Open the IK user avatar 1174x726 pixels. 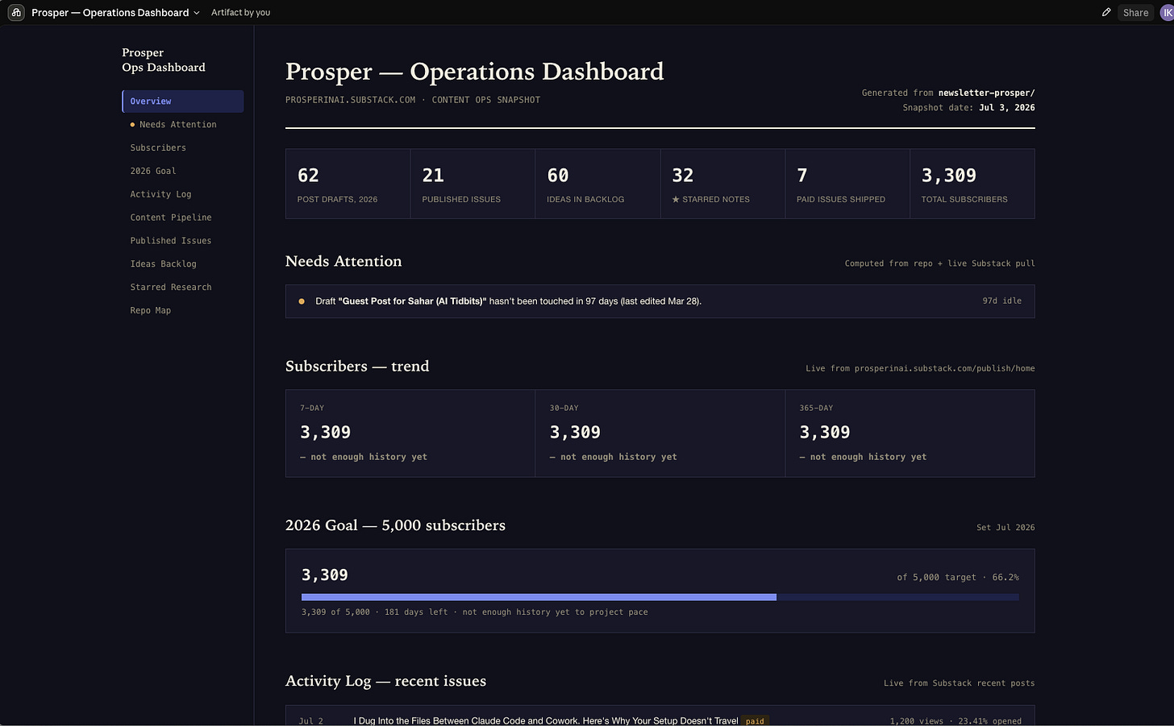[x=1167, y=13]
